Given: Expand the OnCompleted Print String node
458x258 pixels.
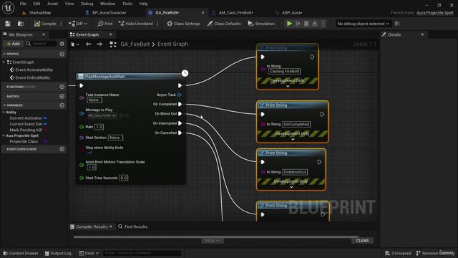Looking at the screenshot, I should [x=293, y=140].
